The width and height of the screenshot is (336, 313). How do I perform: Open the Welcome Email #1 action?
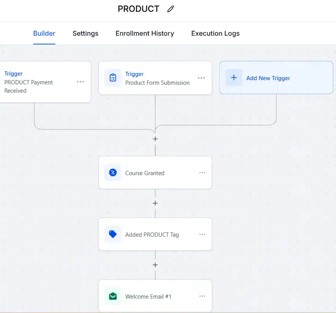coord(155,296)
